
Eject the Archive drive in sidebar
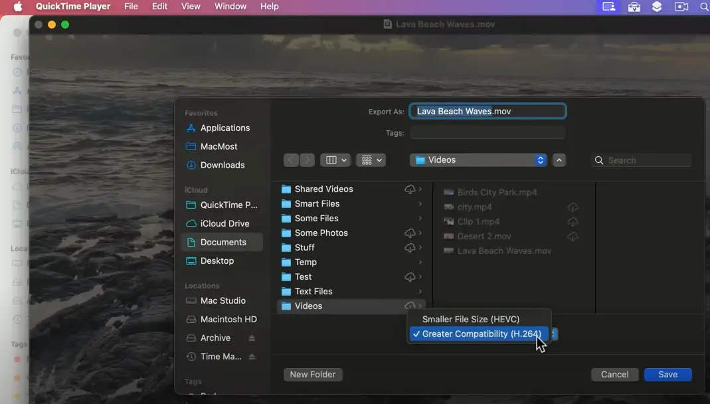(252, 338)
